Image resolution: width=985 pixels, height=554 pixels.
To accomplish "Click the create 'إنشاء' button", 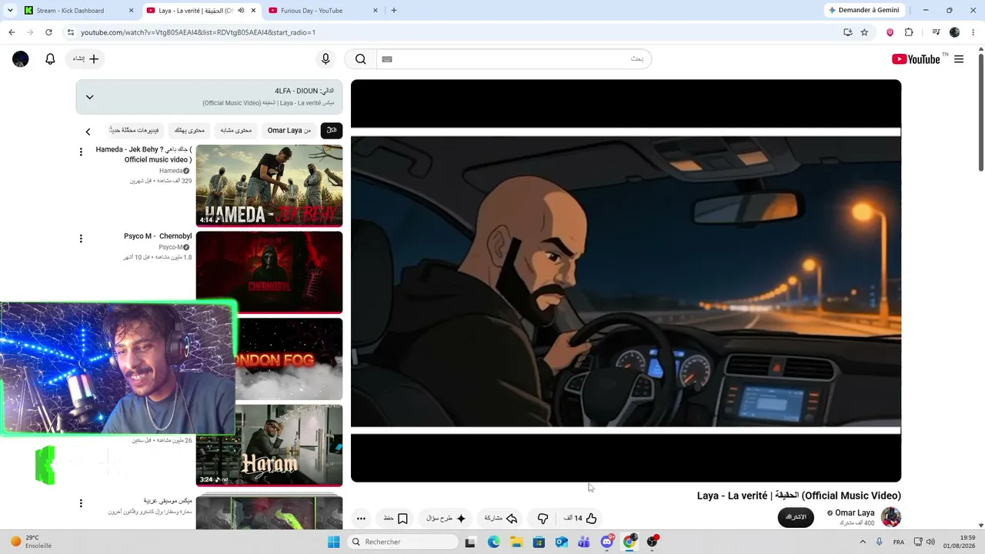I will [85, 59].
